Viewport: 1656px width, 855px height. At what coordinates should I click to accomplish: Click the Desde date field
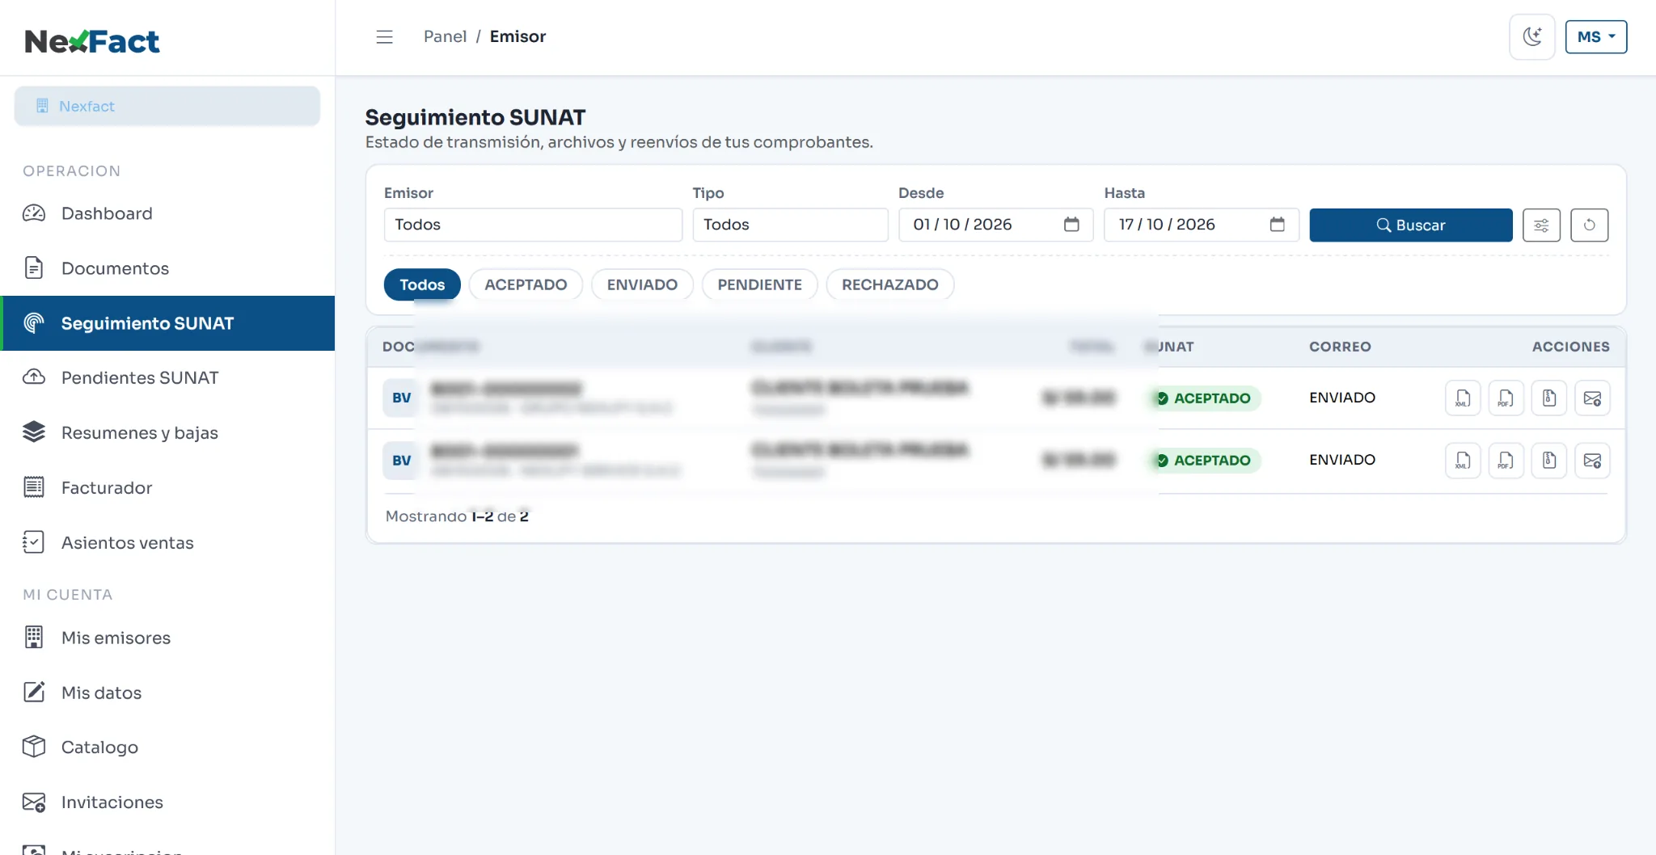(995, 225)
